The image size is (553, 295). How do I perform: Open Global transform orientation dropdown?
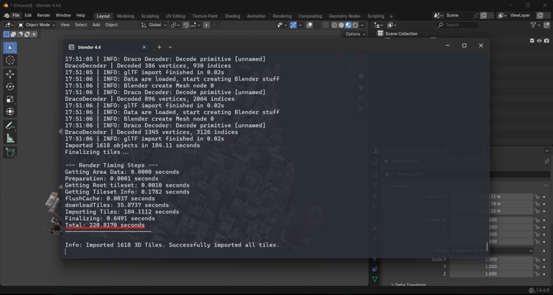tap(154, 25)
